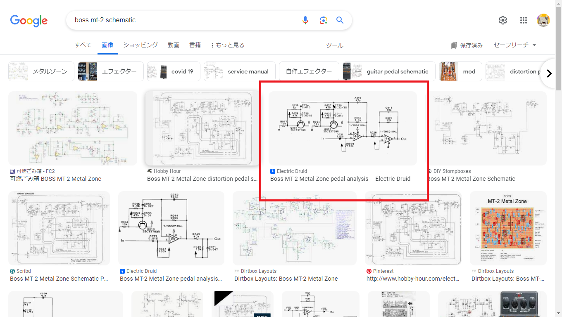Open Electric Druid two-transistor circuit thumbnail

[x=343, y=128]
